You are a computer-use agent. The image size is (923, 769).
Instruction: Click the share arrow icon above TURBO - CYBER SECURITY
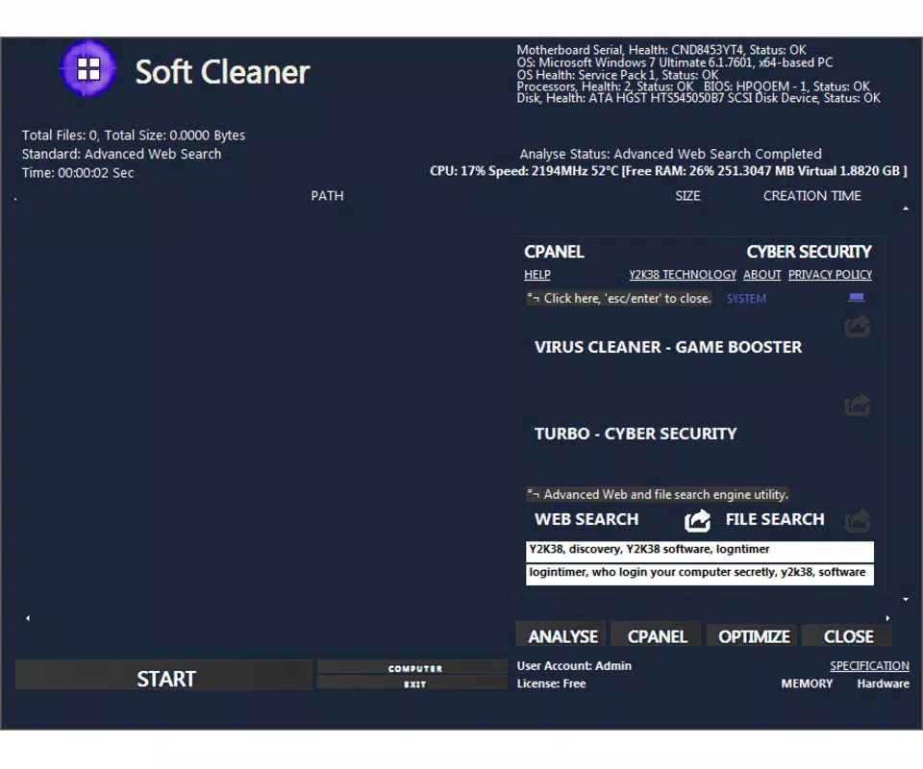click(x=857, y=405)
